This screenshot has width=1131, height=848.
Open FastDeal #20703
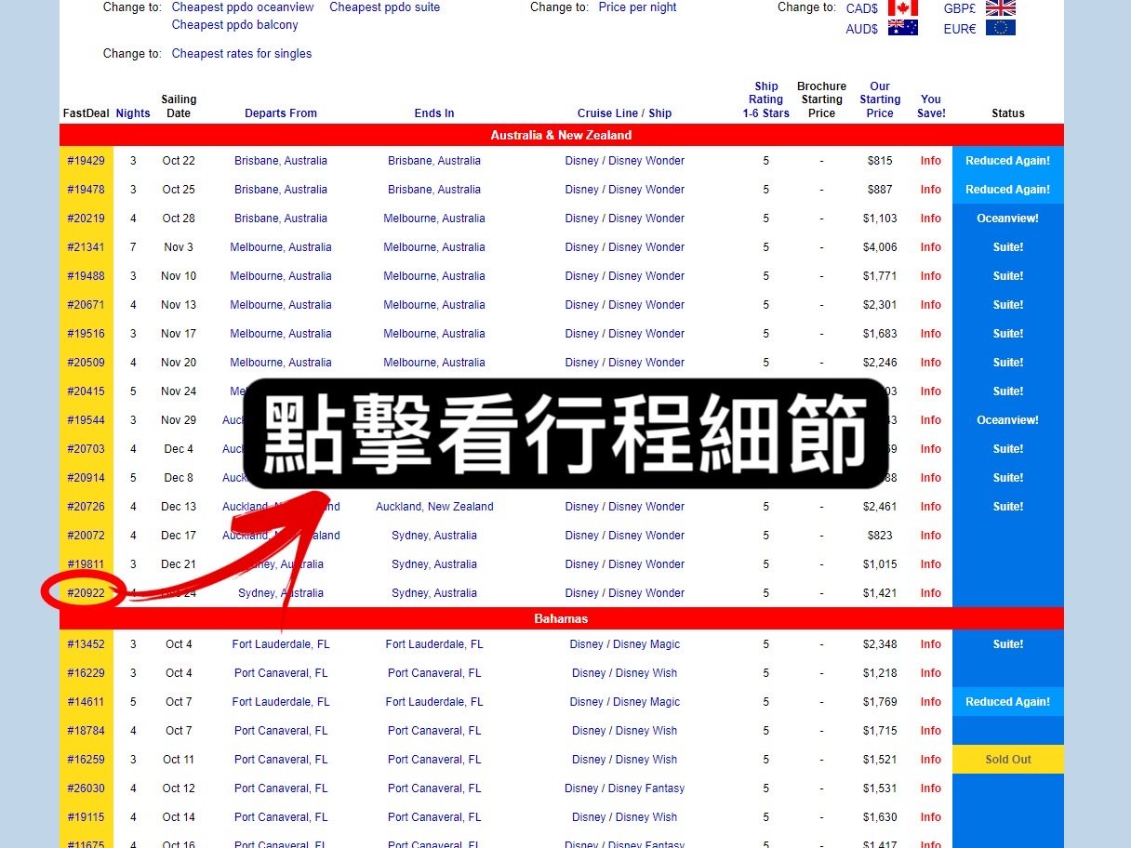[86, 449]
